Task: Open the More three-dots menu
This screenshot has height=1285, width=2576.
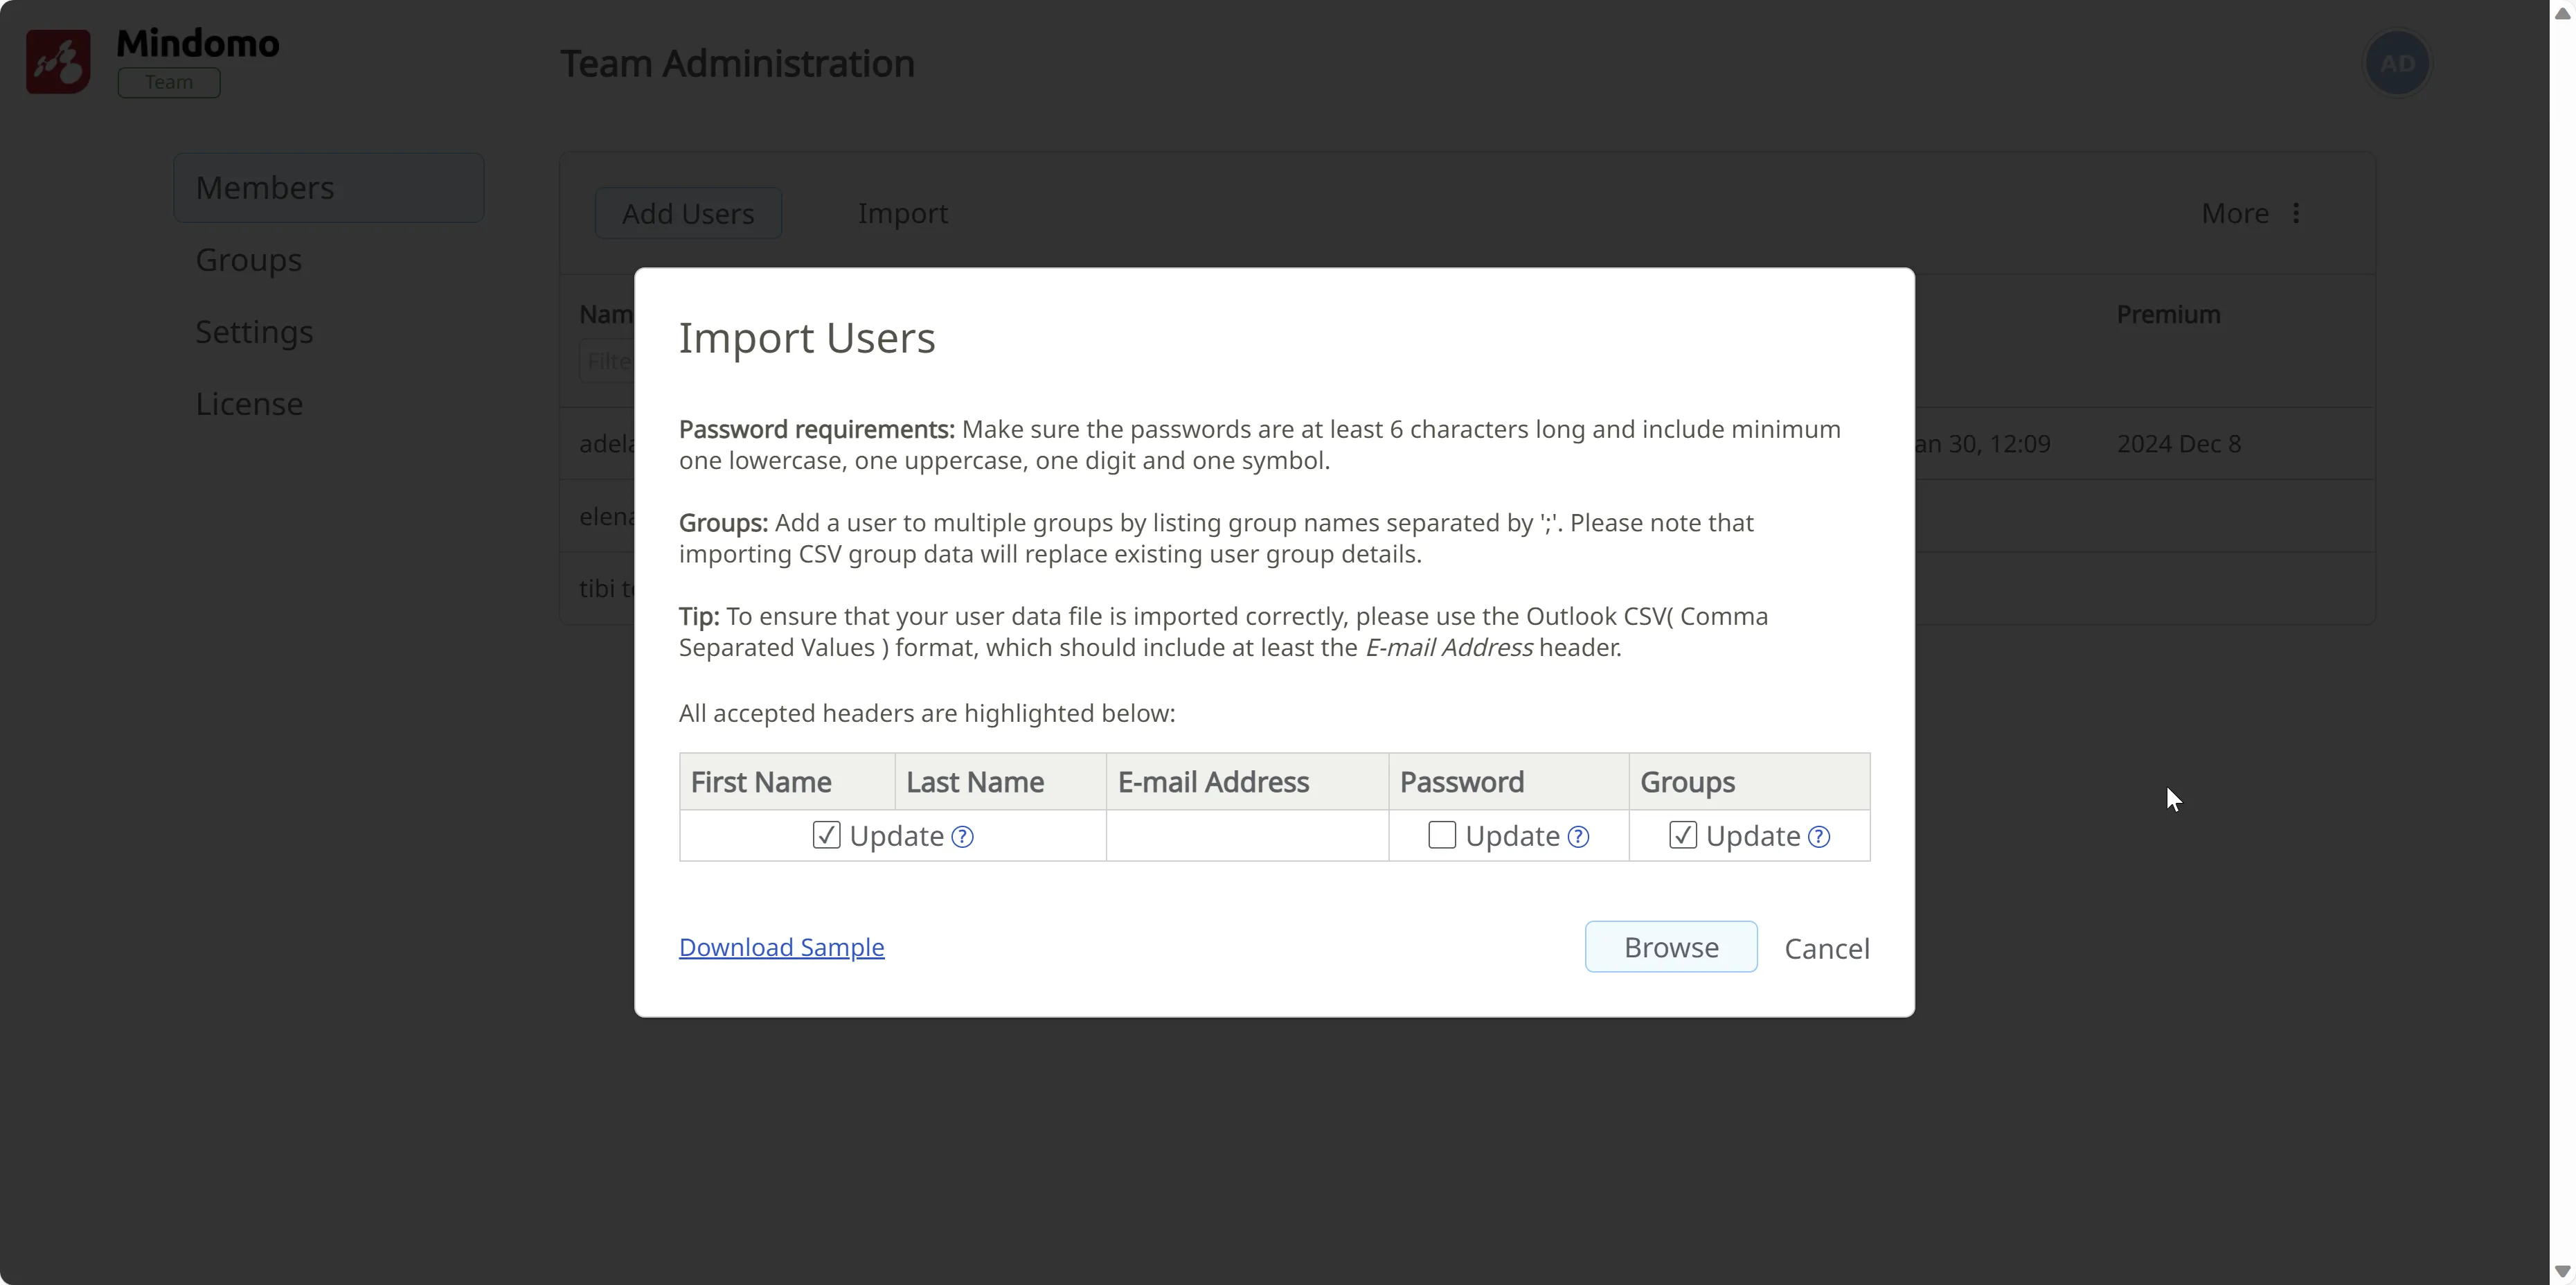Action: click(2296, 213)
